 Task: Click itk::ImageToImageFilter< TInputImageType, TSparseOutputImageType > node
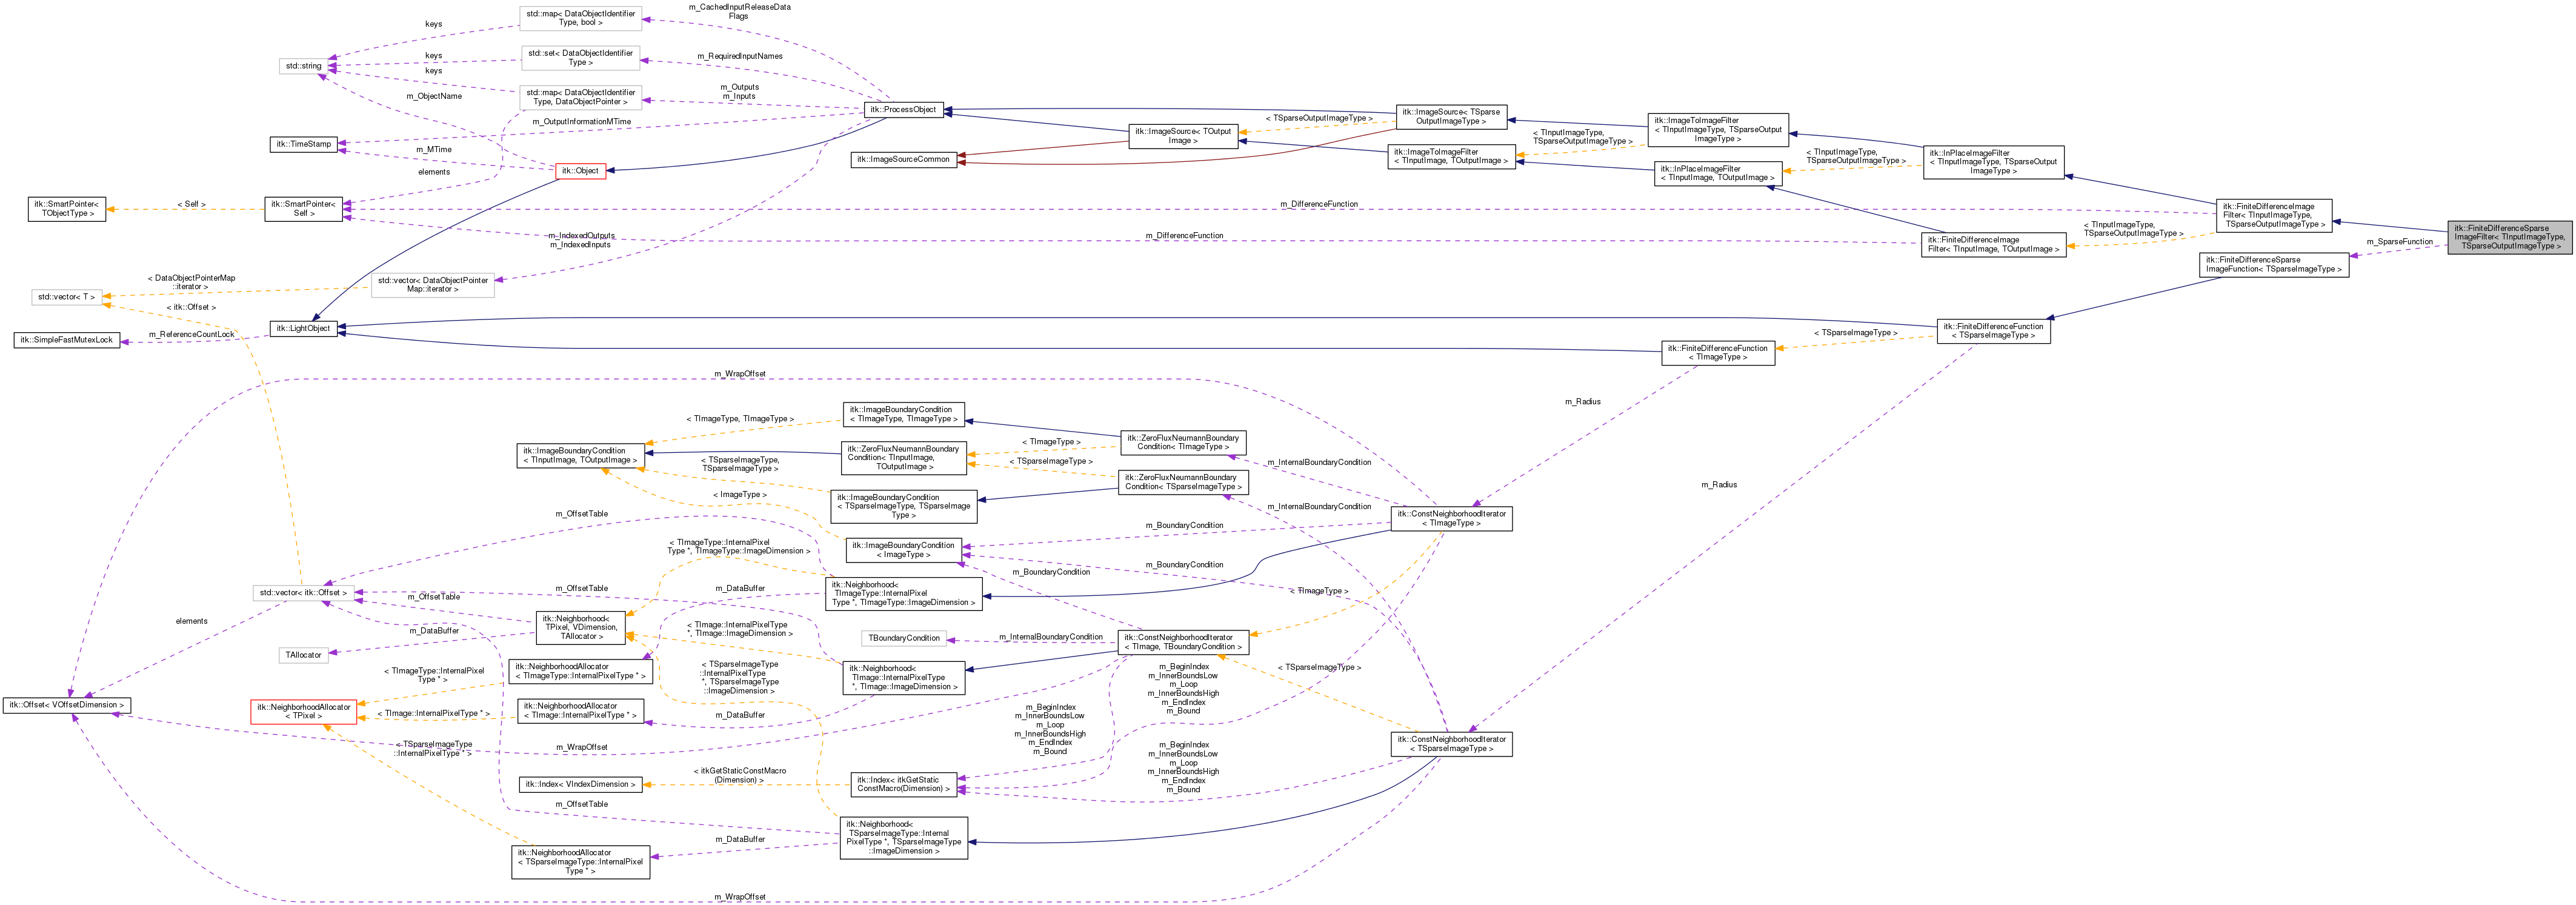click(x=1718, y=129)
